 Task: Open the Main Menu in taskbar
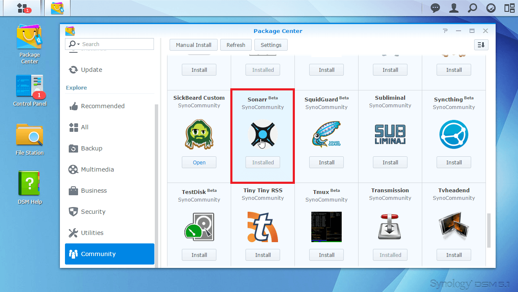click(21, 8)
